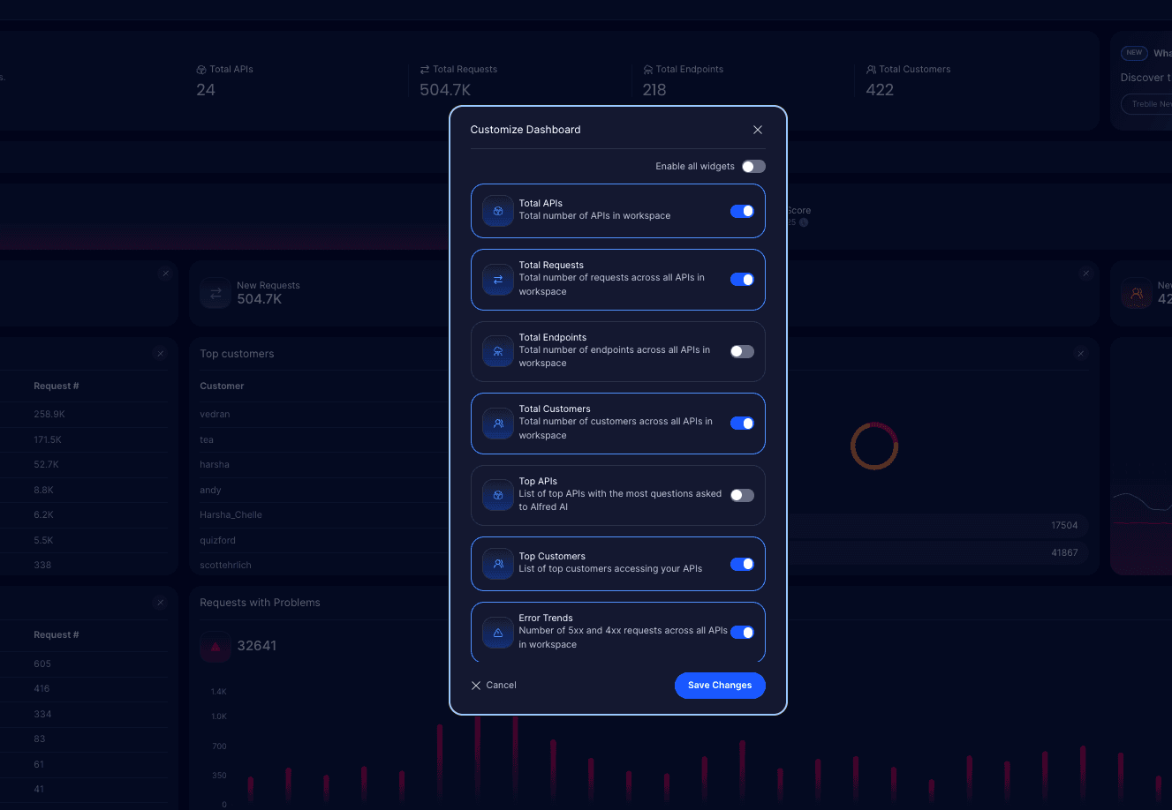This screenshot has height=810, width=1172.
Task: Click the Error Trends warning-triangle icon
Action: pos(497,632)
